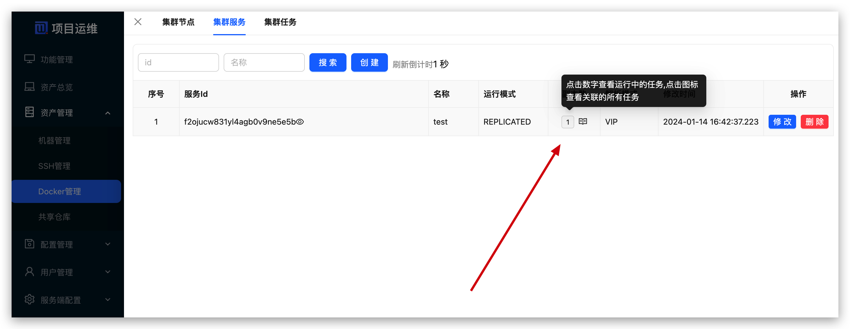The height and width of the screenshot is (329, 850).
Task: Click the save-disk icon next to 配置管理
Action: (x=29, y=244)
